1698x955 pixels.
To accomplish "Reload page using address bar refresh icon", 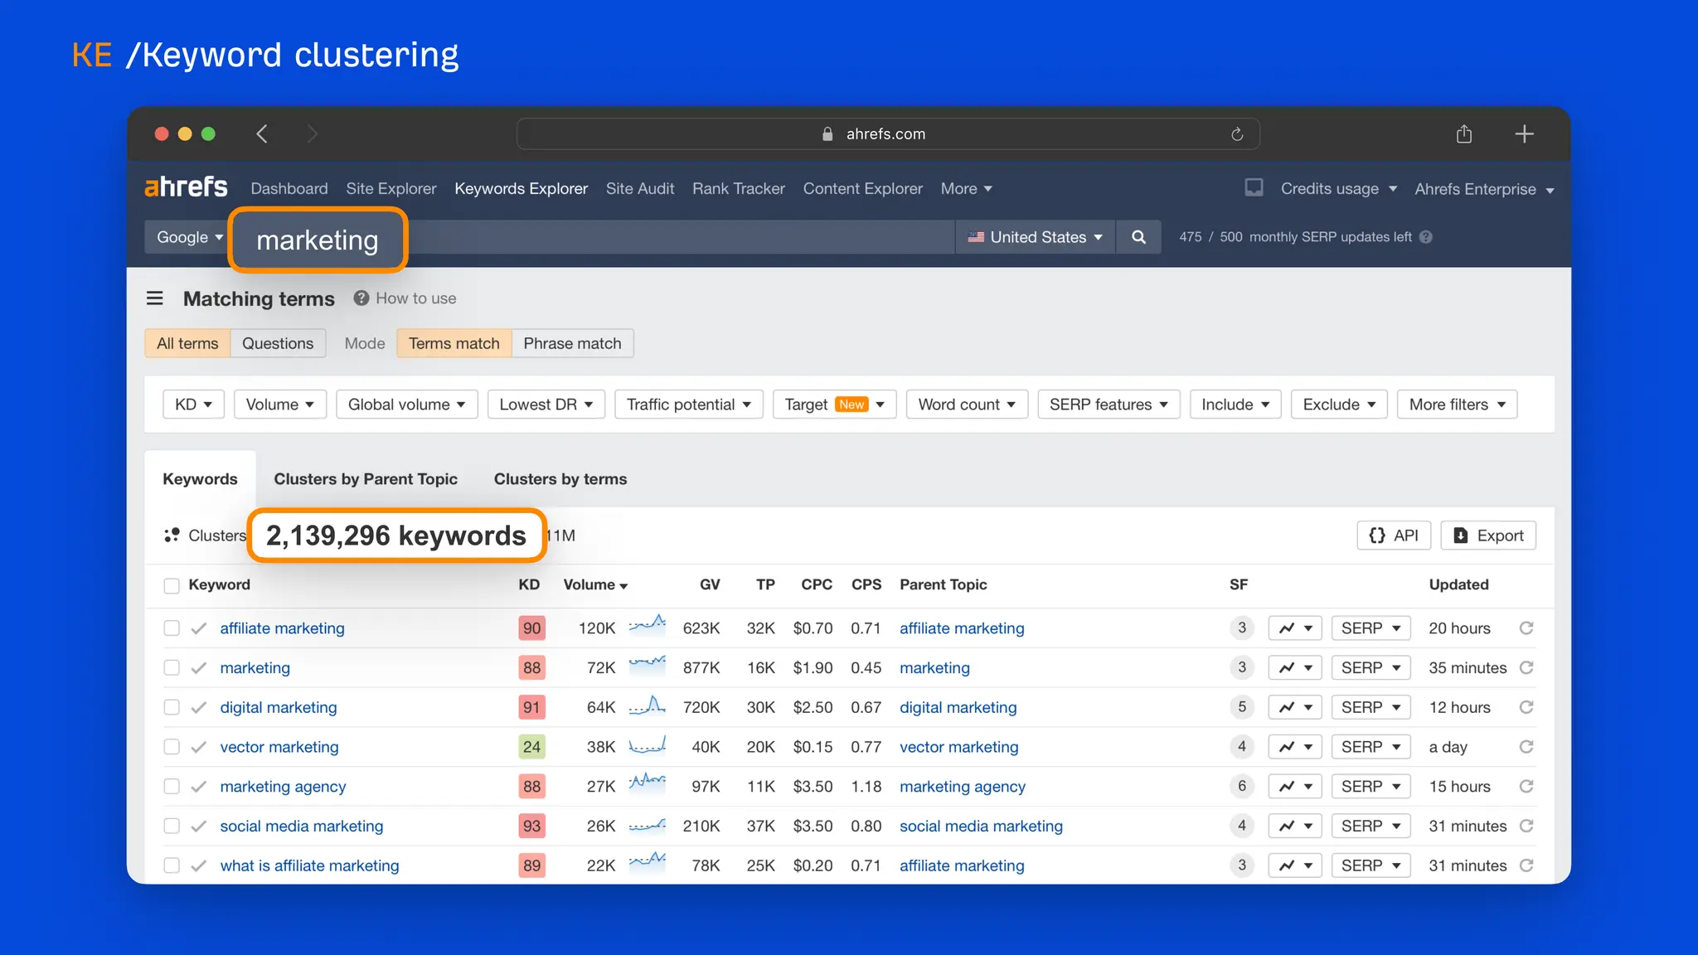I will (1237, 134).
